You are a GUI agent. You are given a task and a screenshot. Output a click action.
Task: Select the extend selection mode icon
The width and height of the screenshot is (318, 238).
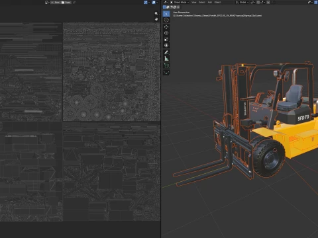[168, 7]
